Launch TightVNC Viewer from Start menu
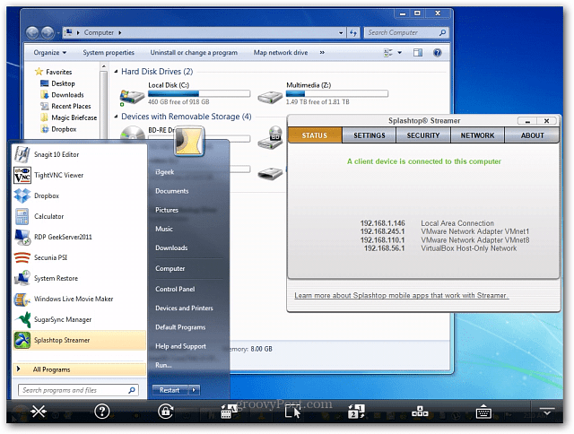Viewport: 574px width, 434px height. [x=80, y=175]
